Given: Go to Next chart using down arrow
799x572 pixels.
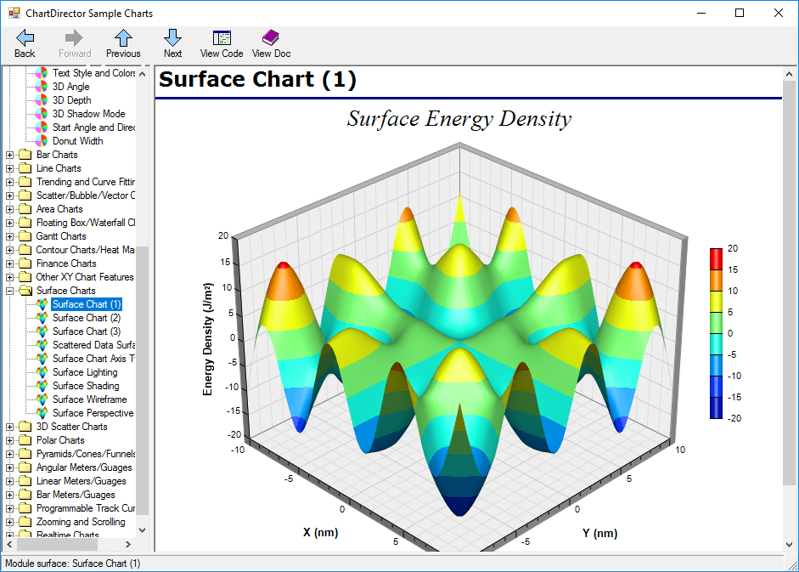Looking at the screenshot, I should 172,37.
